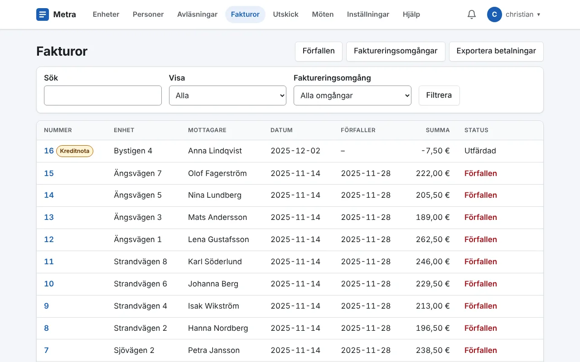Open invoice number 12

tap(49, 239)
